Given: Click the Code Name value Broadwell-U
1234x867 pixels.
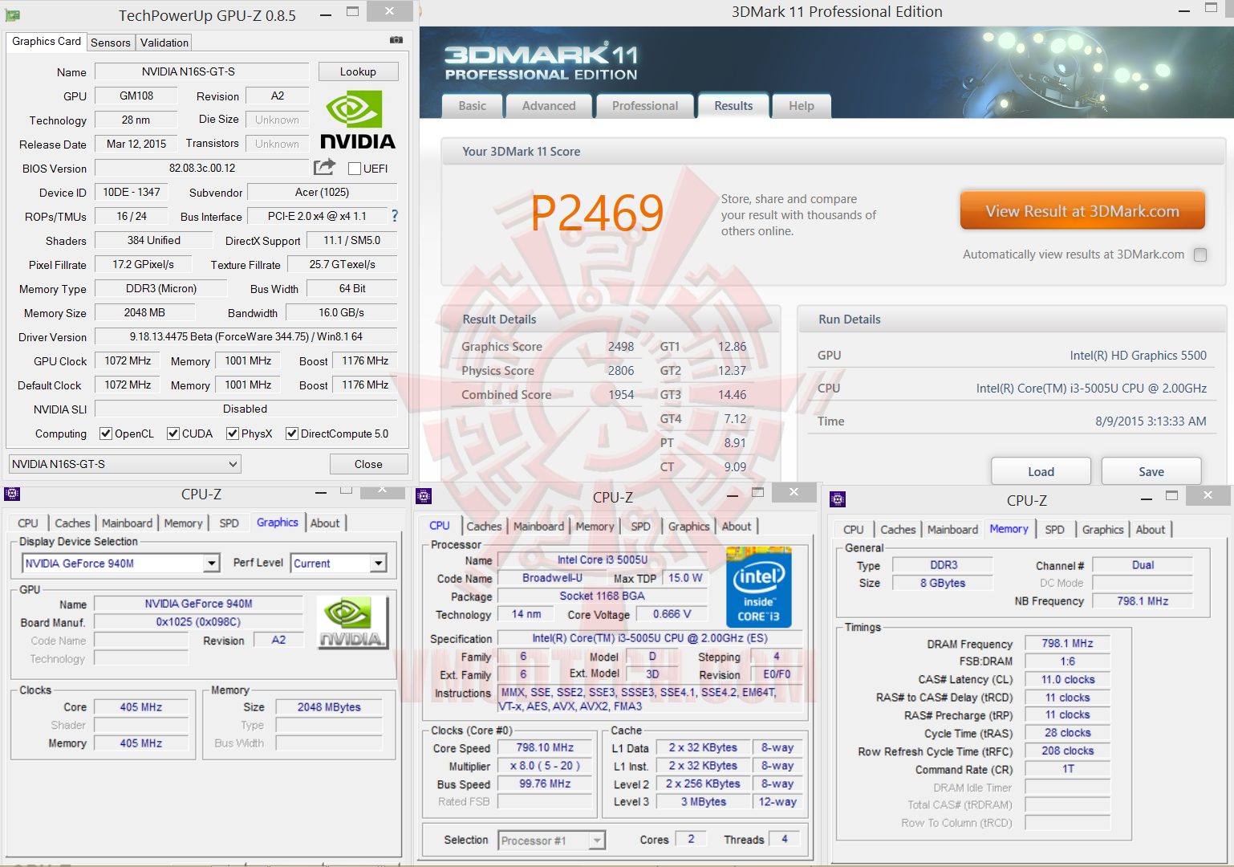Looking at the screenshot, I should pos(552,578).
